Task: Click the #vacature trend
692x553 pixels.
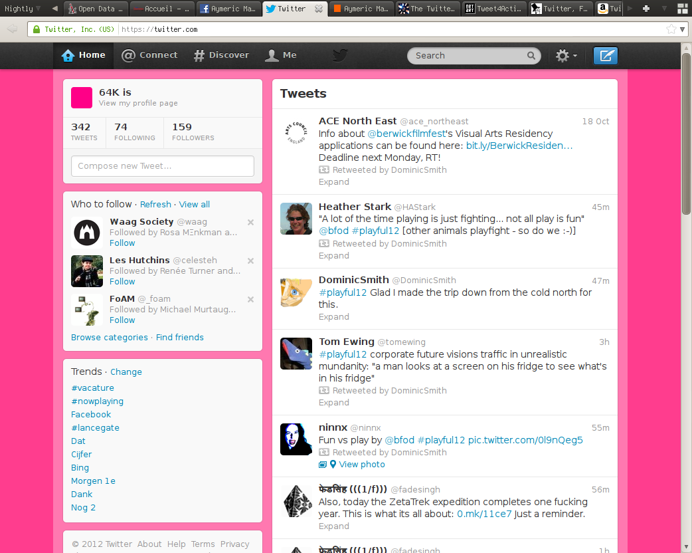Action: (92, 387)
